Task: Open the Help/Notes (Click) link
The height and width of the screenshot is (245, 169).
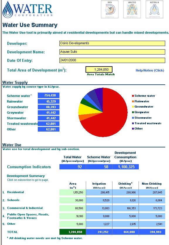Action: pos(150,70)
